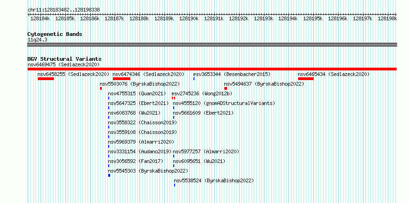Viewport: 410px width, 203px height.
Task: Open nsv6465434 (Sedlazeck2020) label
Action: click(x=334, y=74)
